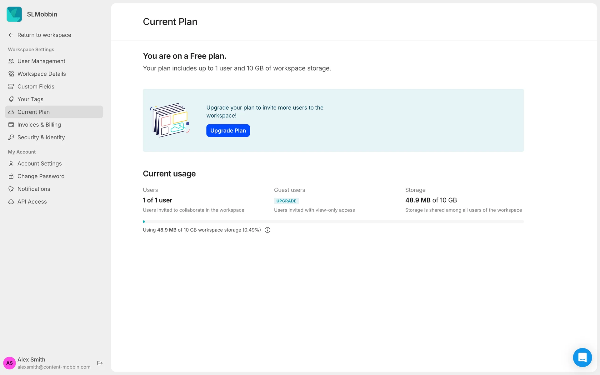
Task: Select Your Tags in sidebar
Action: pyautogui.click(x=30, y=99)
